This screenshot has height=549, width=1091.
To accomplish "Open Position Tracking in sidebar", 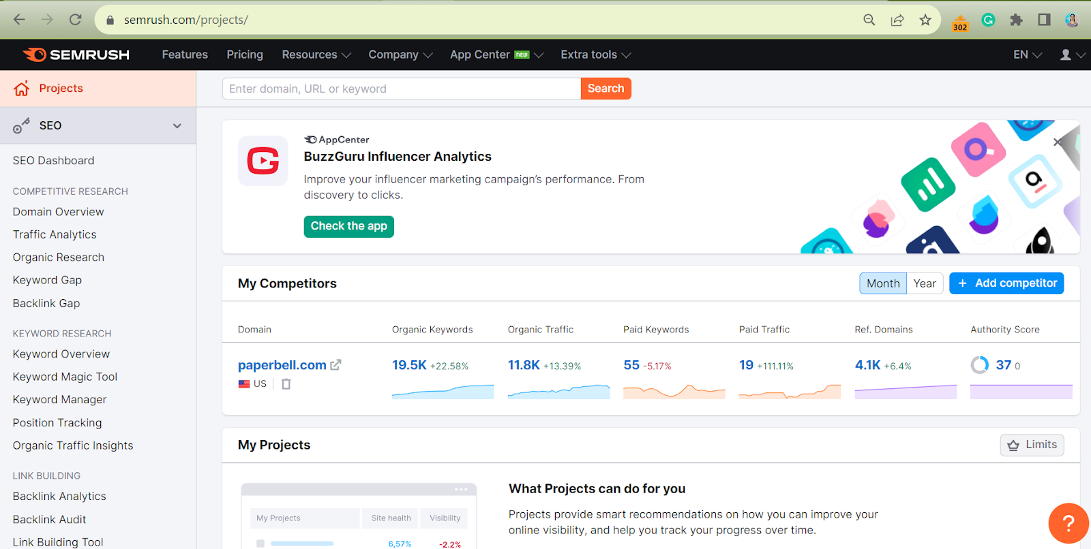I will click(57, 423).
